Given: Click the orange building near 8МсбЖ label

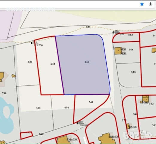Looking at the screenshot, I should [x=62, y=140].
